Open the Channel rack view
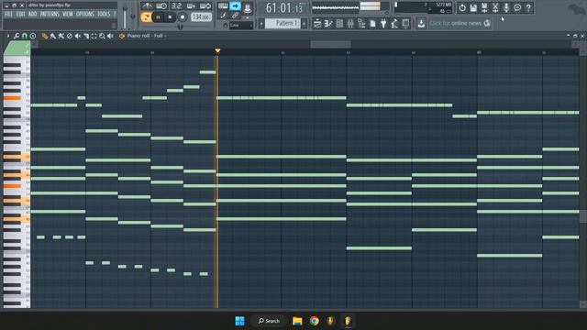The image size is (587, 330). (x=339, y=24)
